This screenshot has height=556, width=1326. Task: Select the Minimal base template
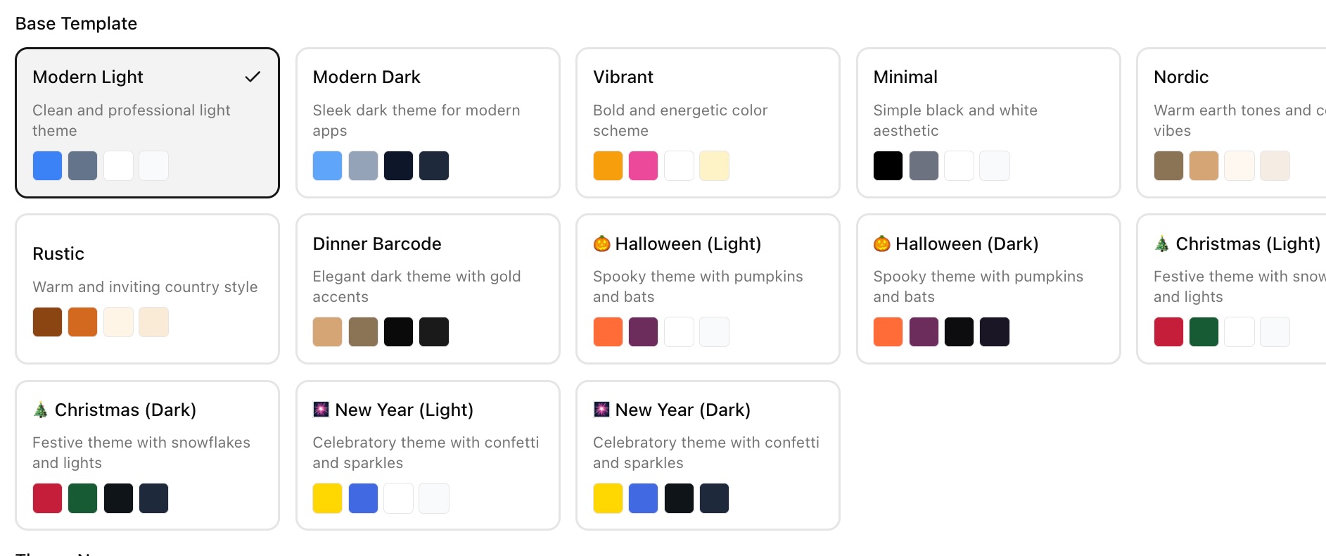pyautogui.click(x=988, y=122)
